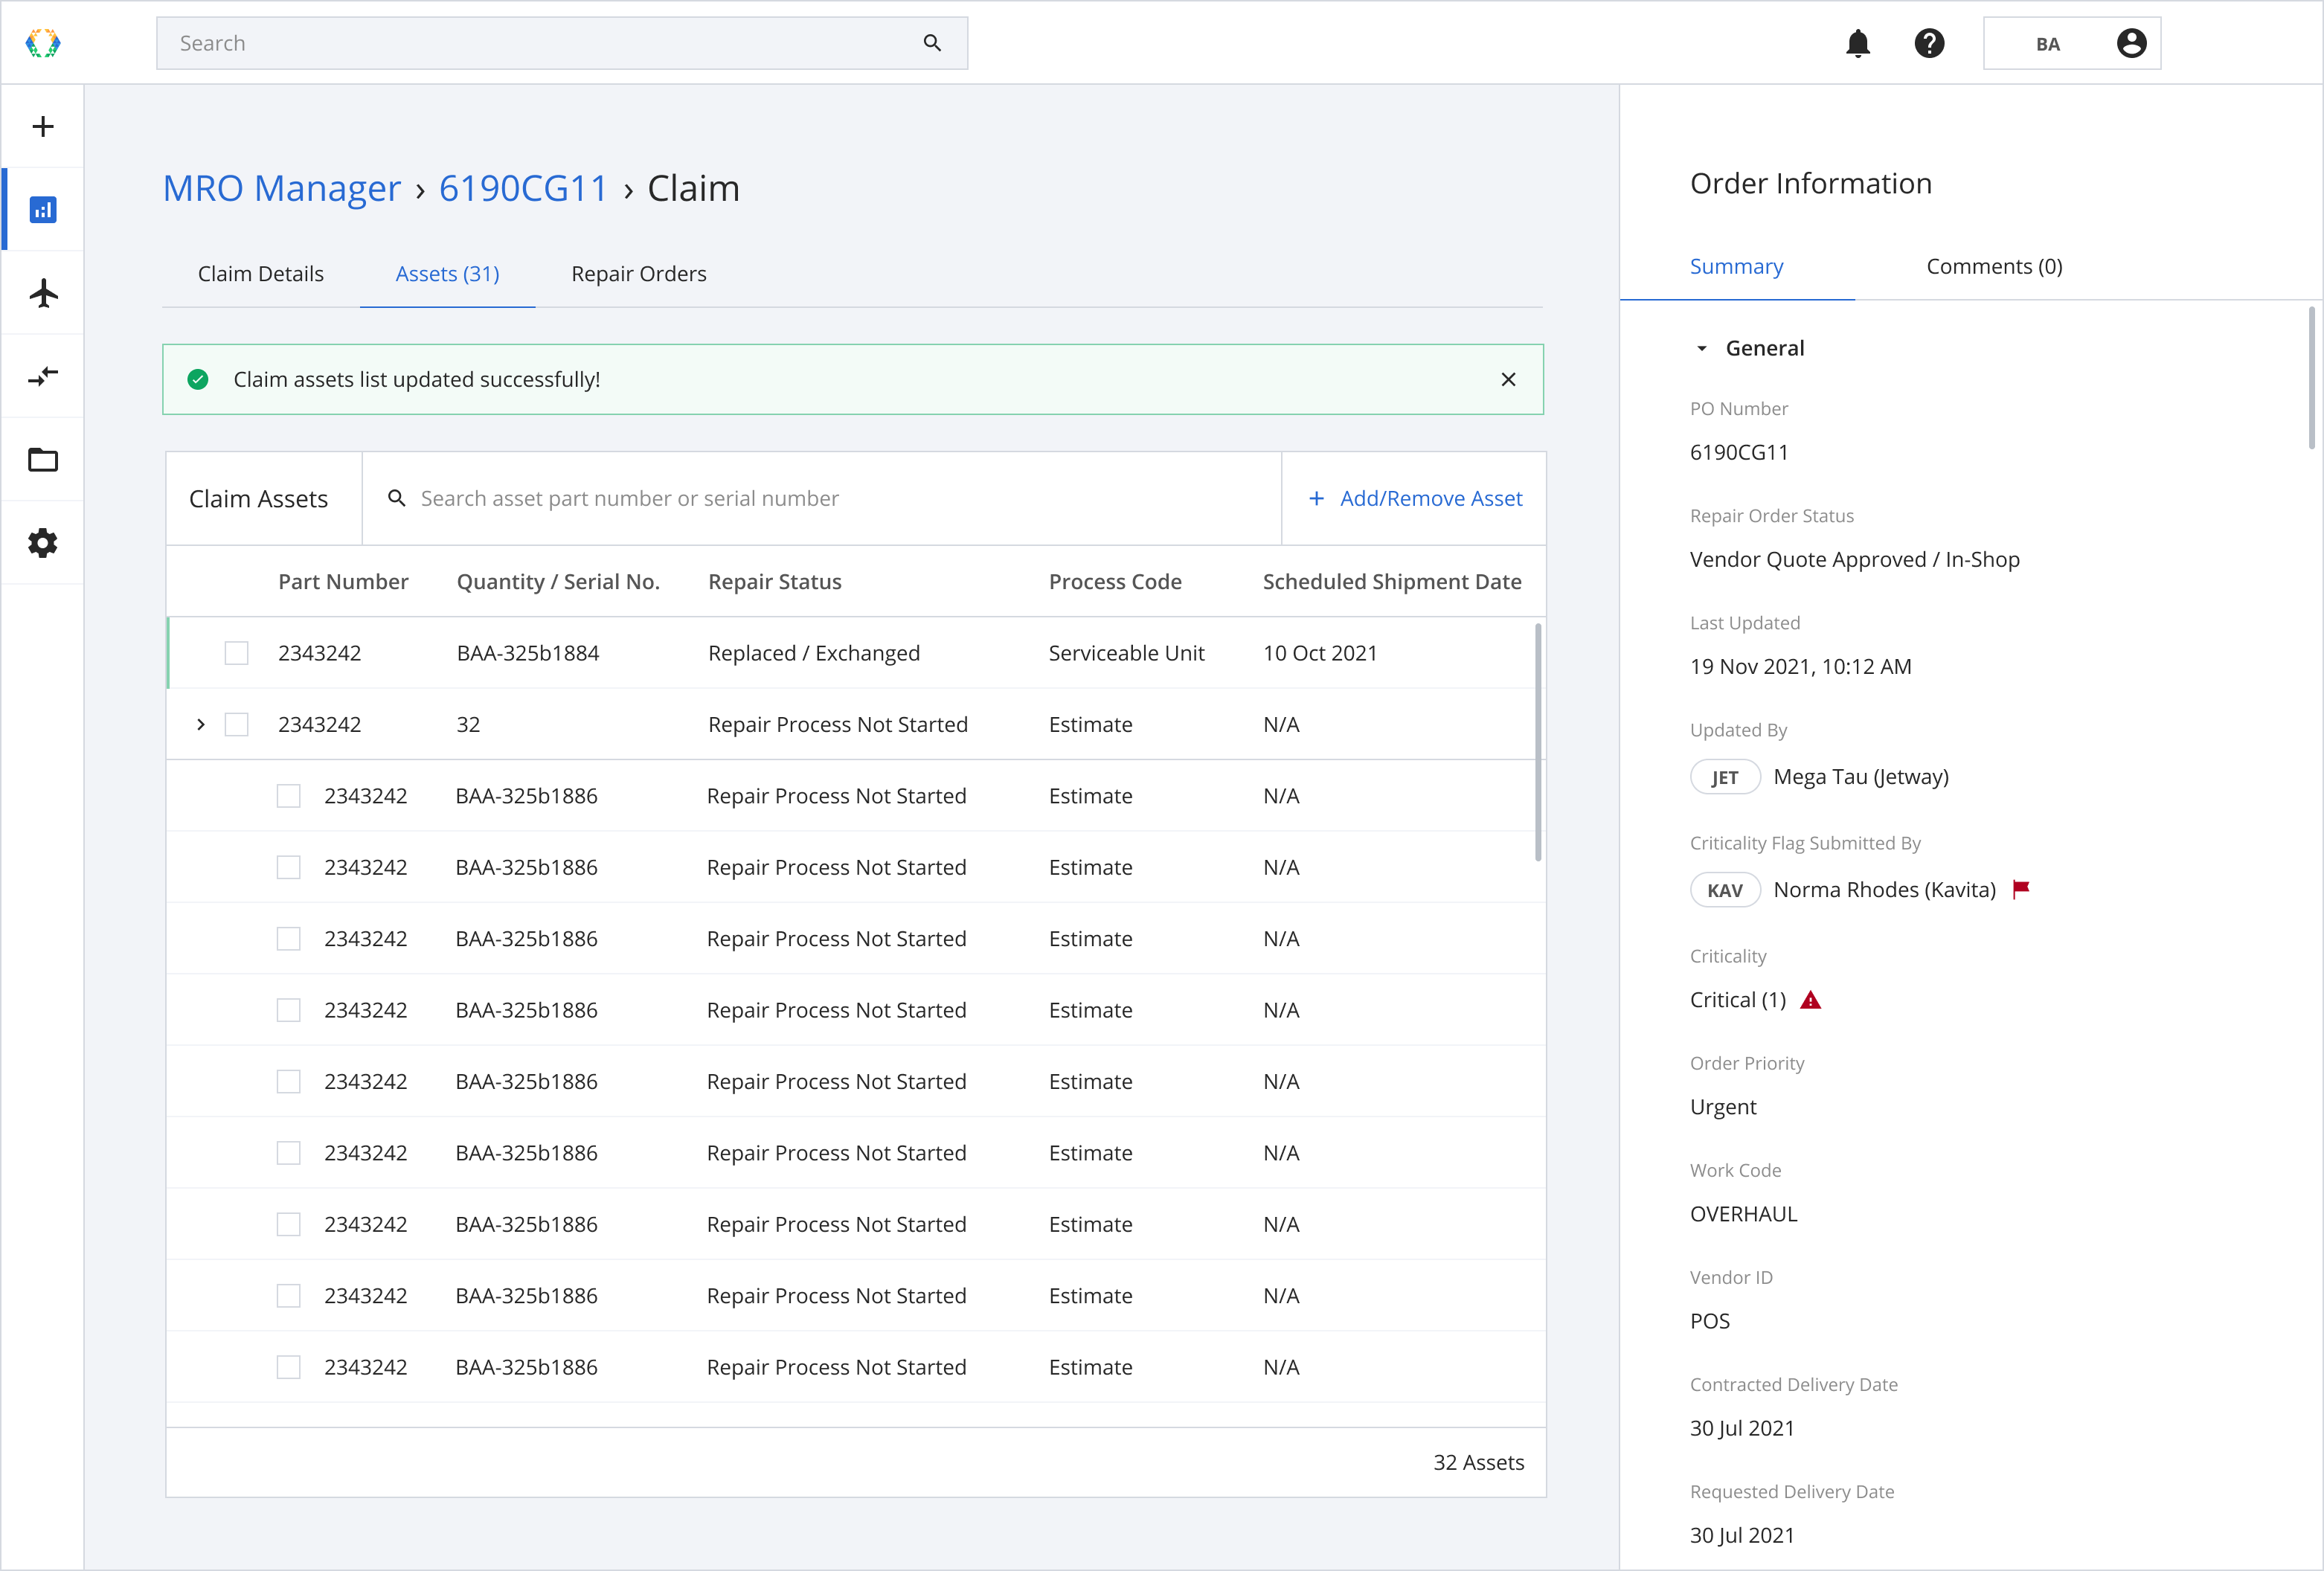Open the exchange arrows icon in sidebar
This screenshot has width=2324, height=1571.
click(x=43, y=376)
